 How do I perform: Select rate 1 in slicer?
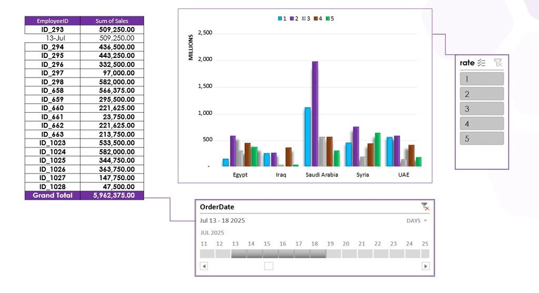coord(482,79)
